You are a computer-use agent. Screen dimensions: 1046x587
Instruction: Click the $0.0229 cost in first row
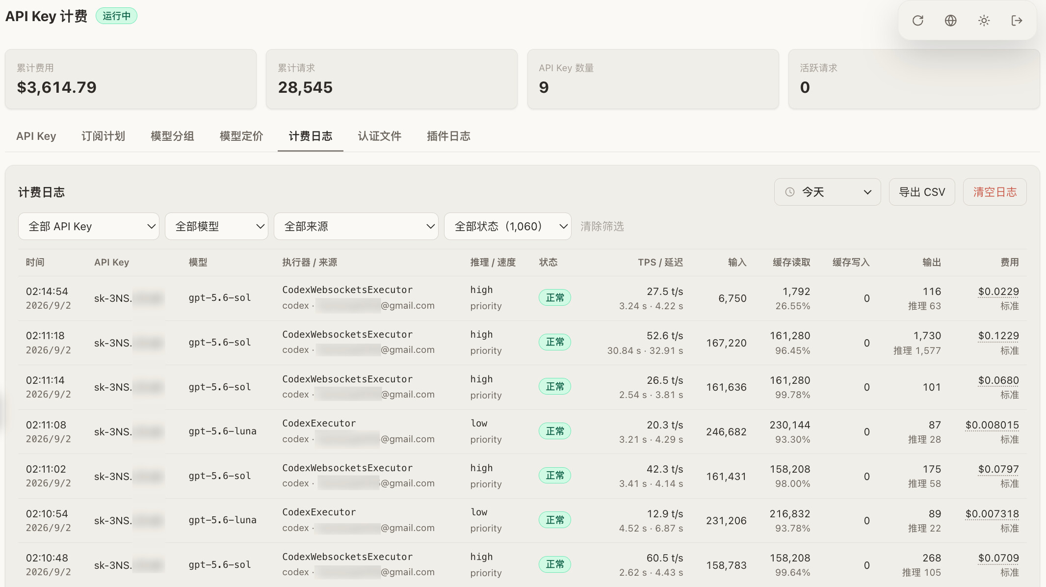point(998,292)
